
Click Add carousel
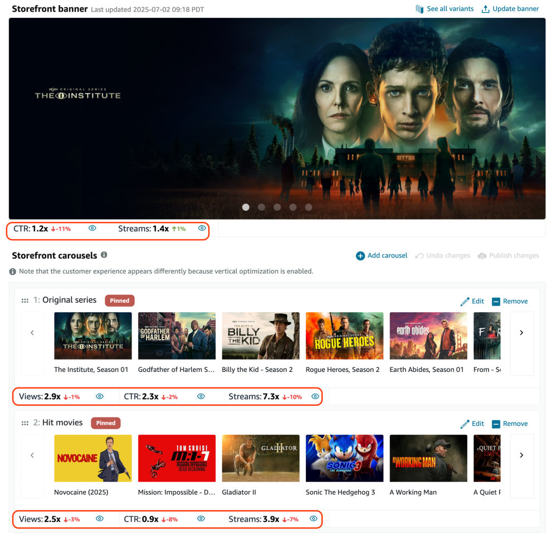[387, 256]
